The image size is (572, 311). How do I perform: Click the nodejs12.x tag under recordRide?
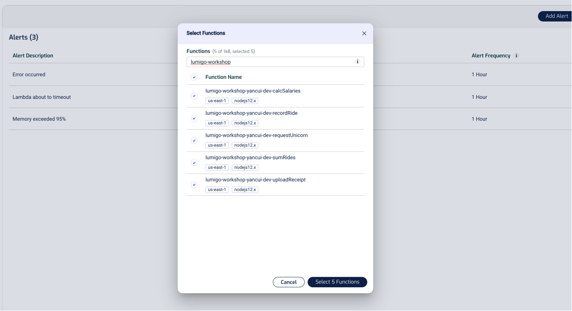[245, 123]
